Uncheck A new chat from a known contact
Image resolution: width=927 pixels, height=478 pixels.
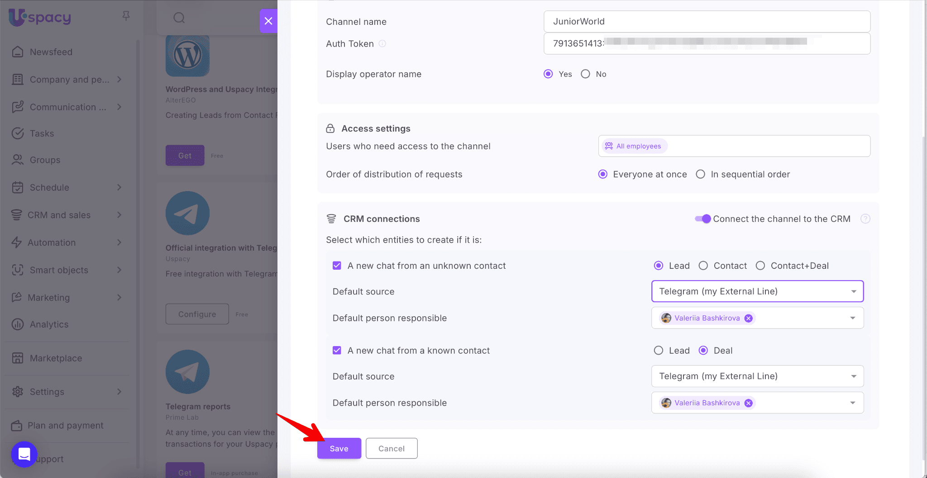coord(337,351)
